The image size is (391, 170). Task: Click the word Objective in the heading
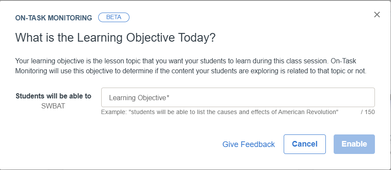point(150,38)
